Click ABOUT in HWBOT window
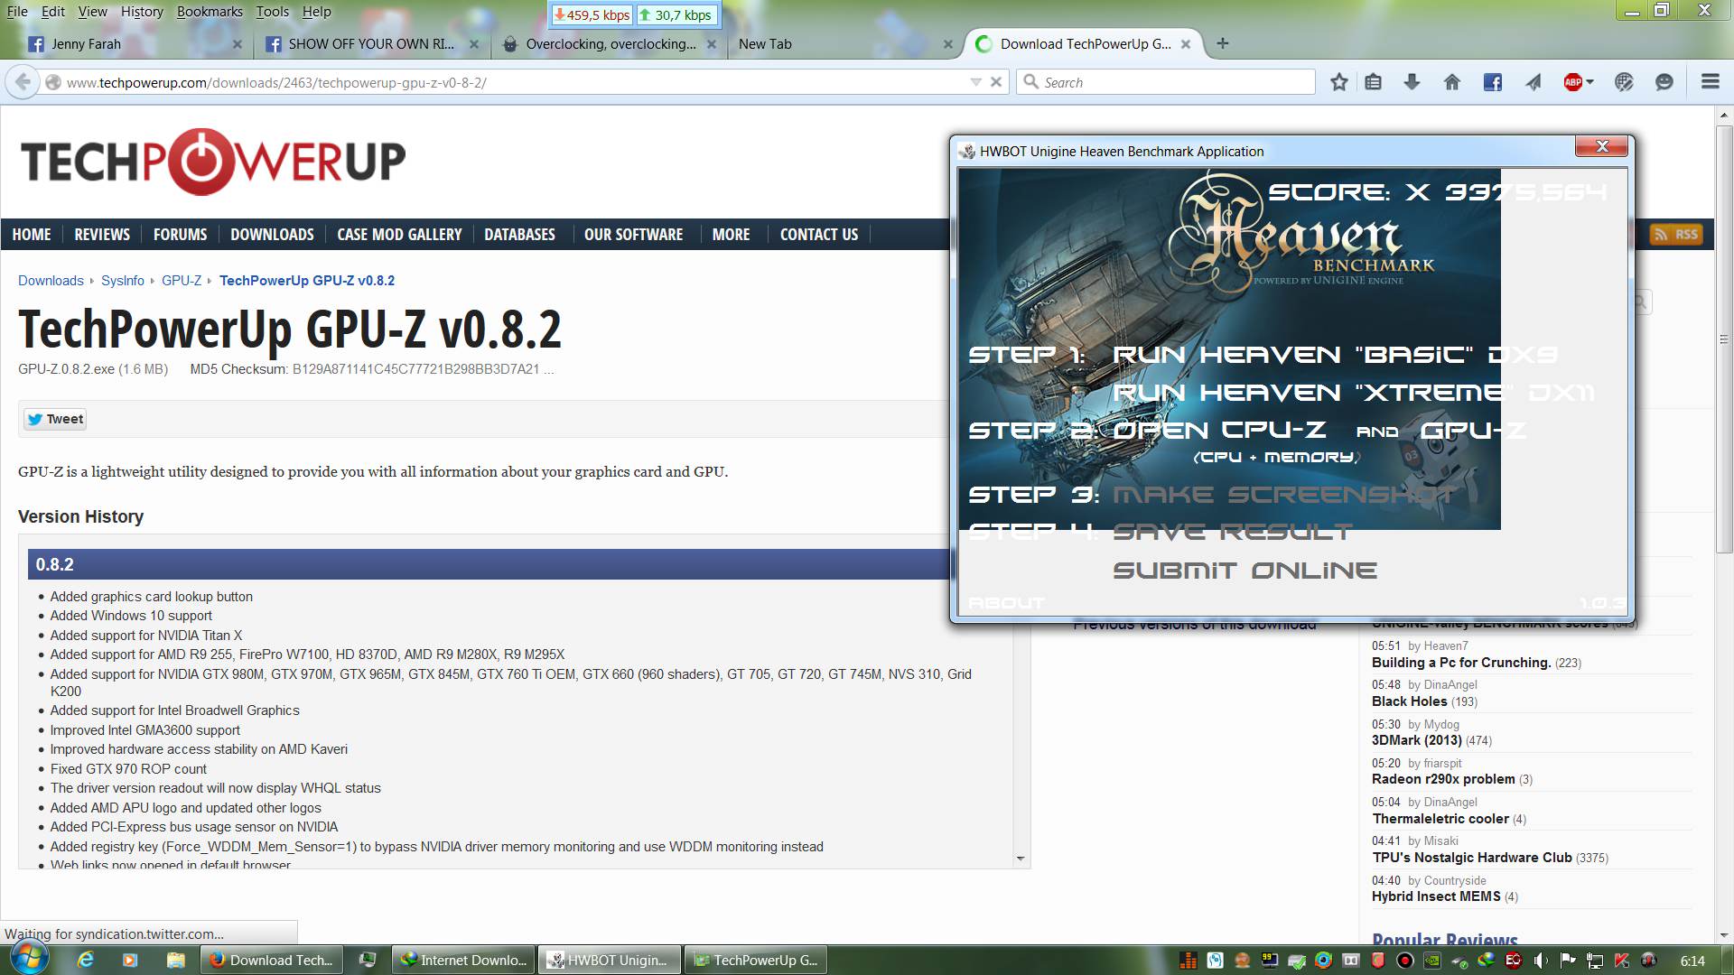Viewport: 1734px width, 975px height. [1006, 603]
